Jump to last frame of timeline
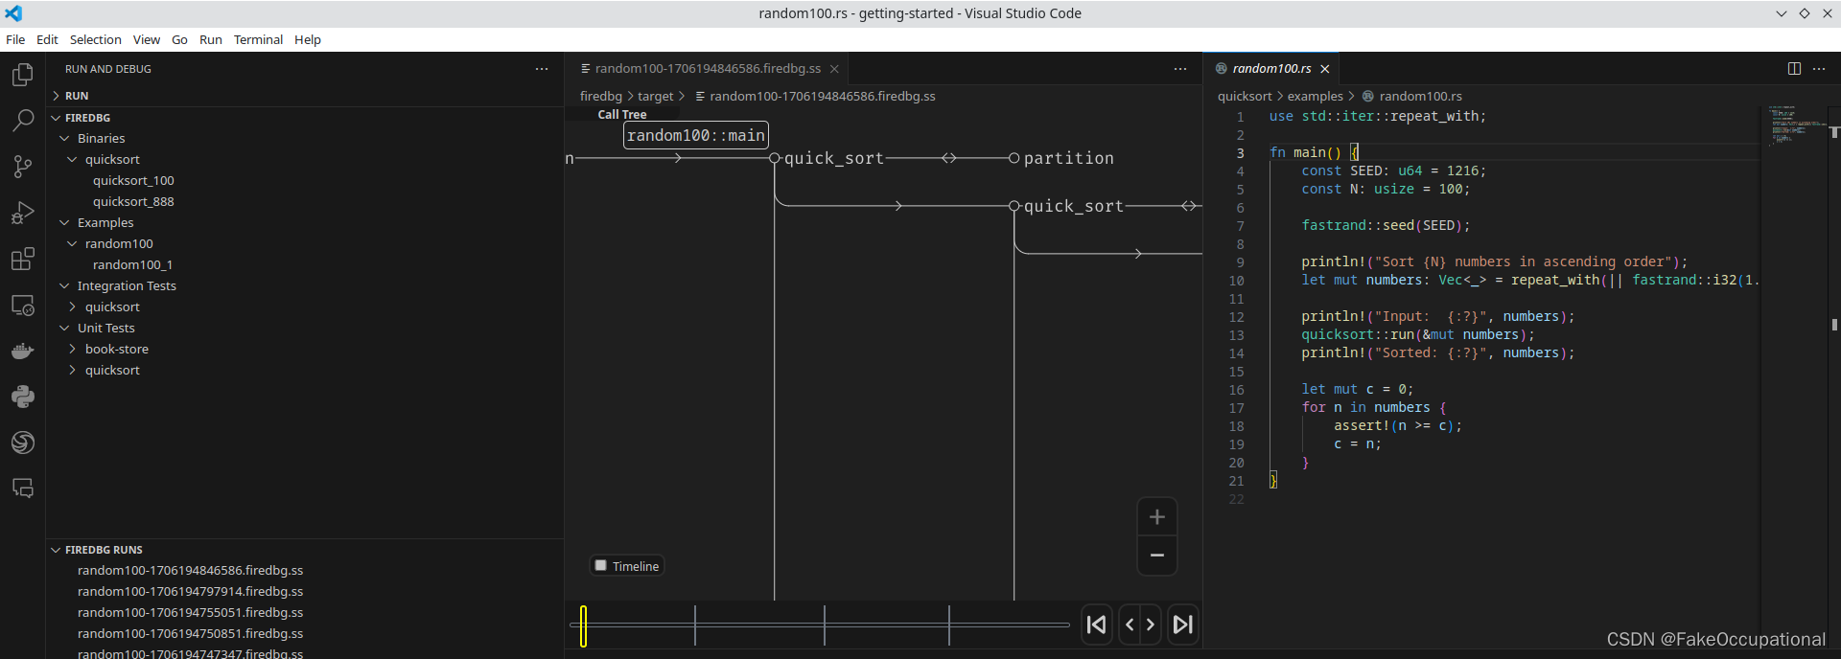This screenshot has height=659, width=1841. 1183,625
